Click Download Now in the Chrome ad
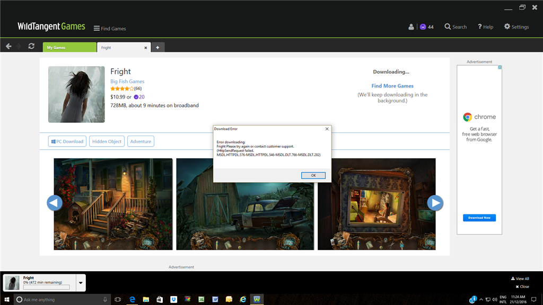 point(479,218)
